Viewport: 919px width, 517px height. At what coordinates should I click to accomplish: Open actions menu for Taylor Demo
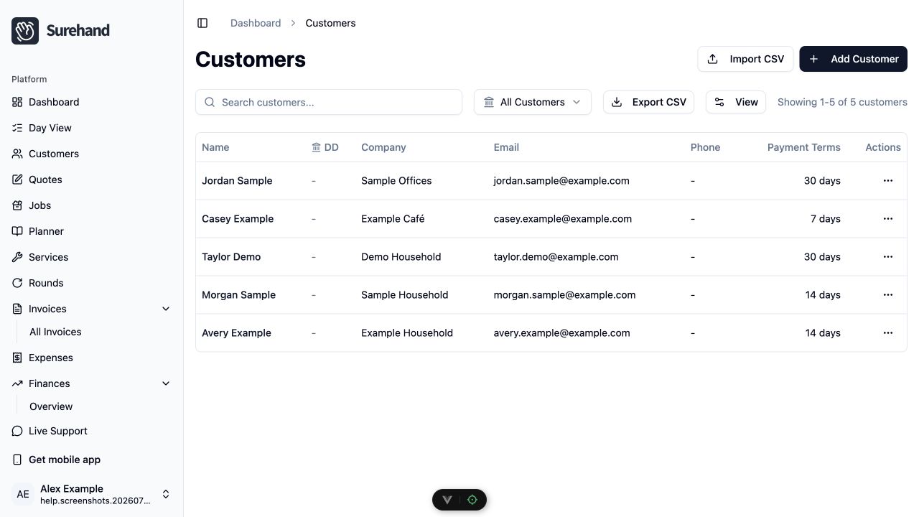888,257
